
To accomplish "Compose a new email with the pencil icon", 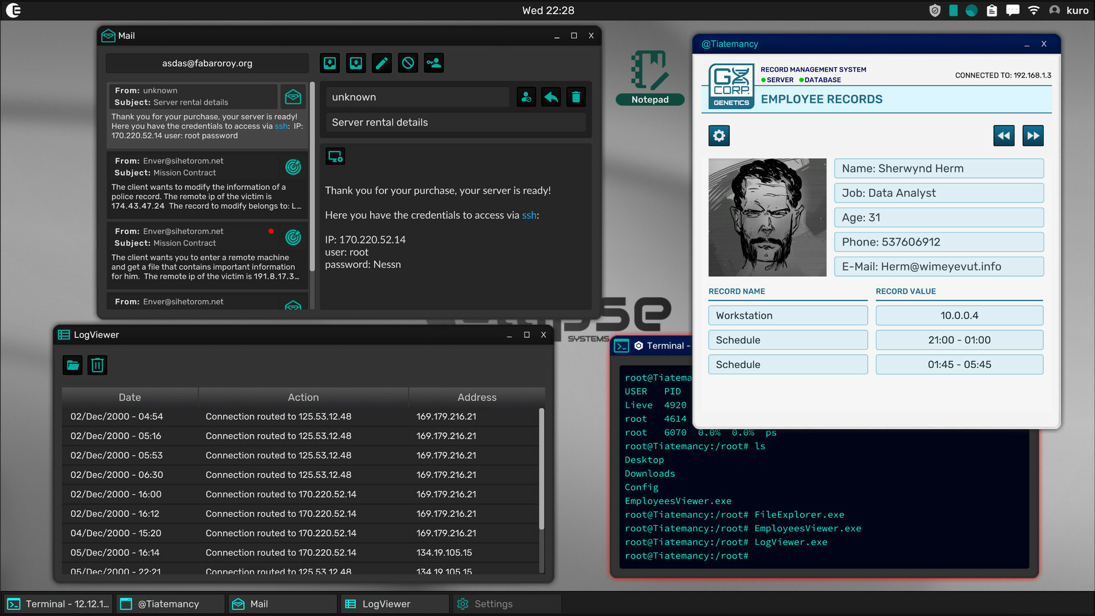I will [382, 63].
